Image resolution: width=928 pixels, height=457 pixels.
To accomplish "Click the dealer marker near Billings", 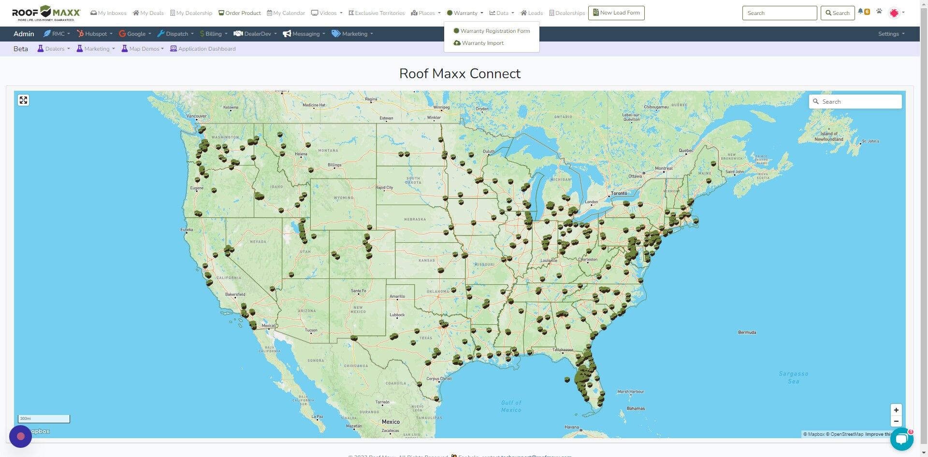I will [311, 170].
